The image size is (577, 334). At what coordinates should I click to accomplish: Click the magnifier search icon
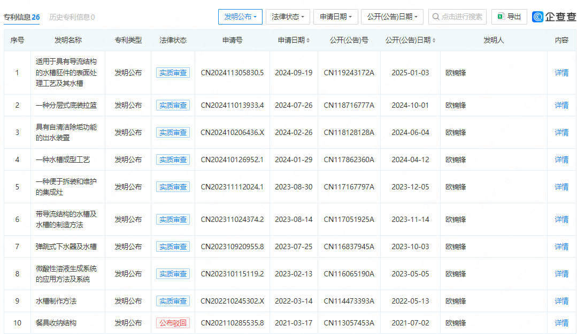(x=436, y=17)
